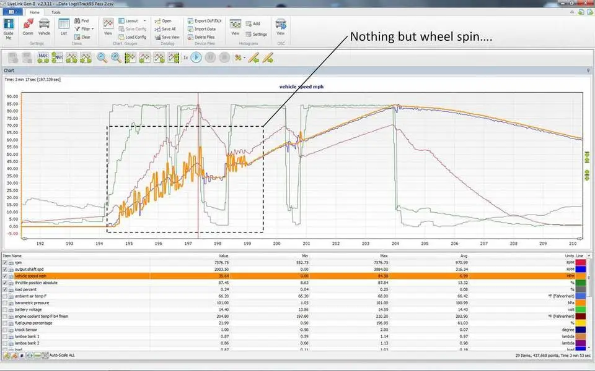The image size is (595, 371).
Task: Uncheck load percent checkbox
Action: (x=5, y=289)
